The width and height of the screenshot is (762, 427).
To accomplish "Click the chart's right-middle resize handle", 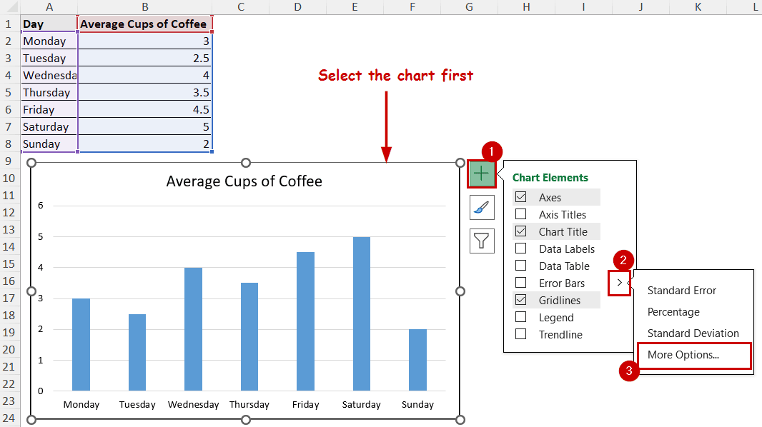I will (x=460, y=291).
